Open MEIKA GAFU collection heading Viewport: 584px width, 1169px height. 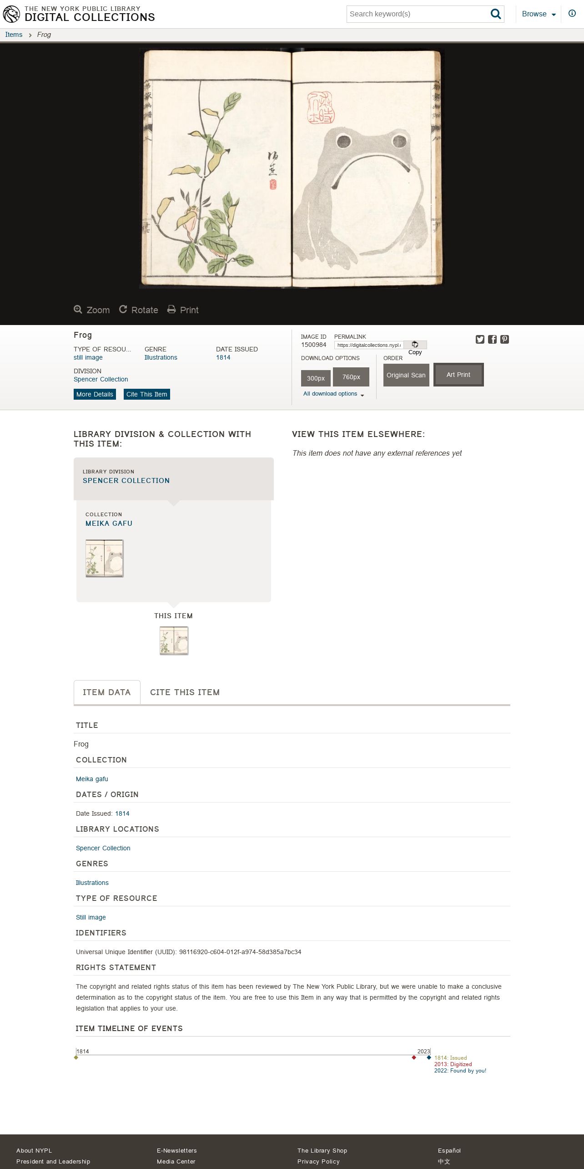(109, 524)
